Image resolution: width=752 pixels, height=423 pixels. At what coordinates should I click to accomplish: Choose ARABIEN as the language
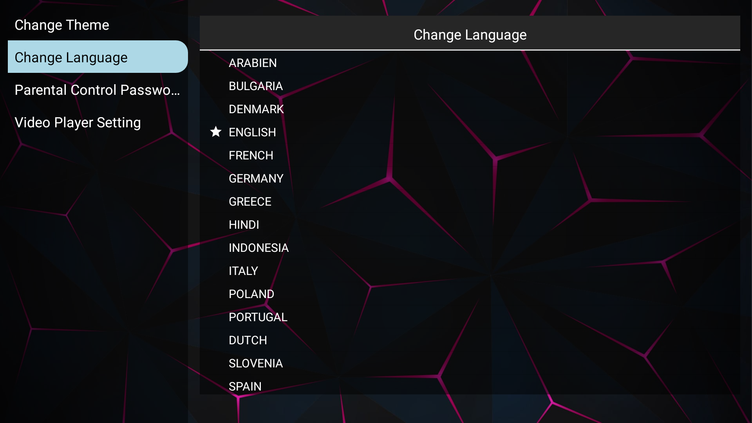(253, 63)
